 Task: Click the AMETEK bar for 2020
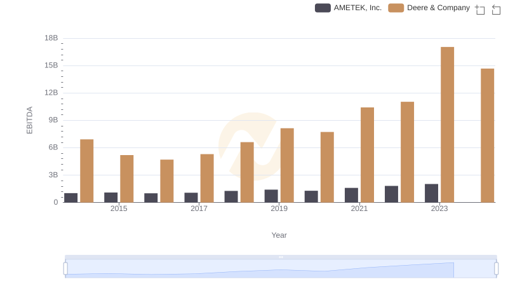click(311, 197)
